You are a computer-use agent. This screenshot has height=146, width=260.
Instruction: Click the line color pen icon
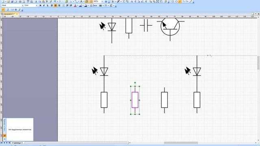click(x=80, y=5)
